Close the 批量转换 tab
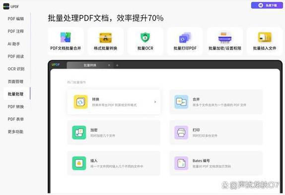 click(109, 65)
